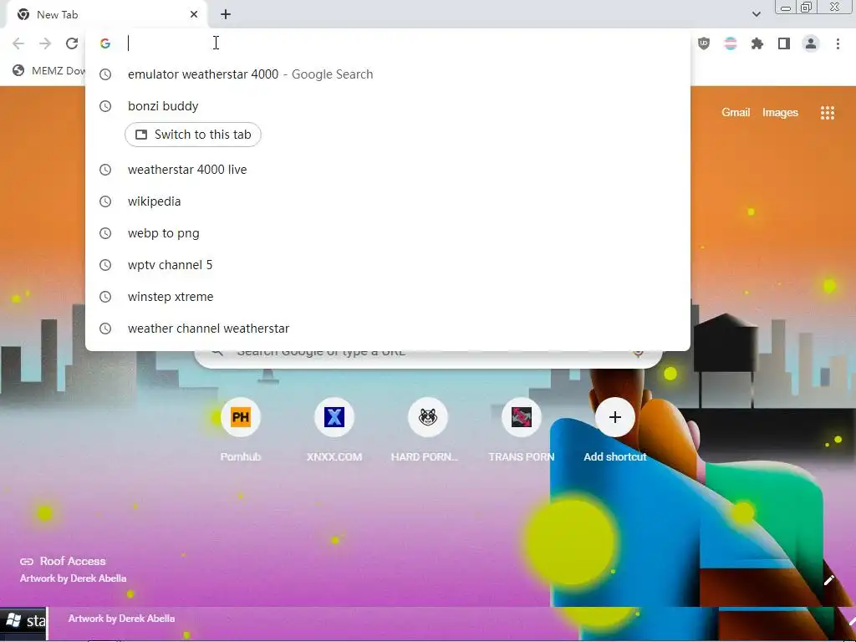The height and width of the screenshot is (642, 856).
Task: Click the voice search microphone icon
Action: click(638, 354)
